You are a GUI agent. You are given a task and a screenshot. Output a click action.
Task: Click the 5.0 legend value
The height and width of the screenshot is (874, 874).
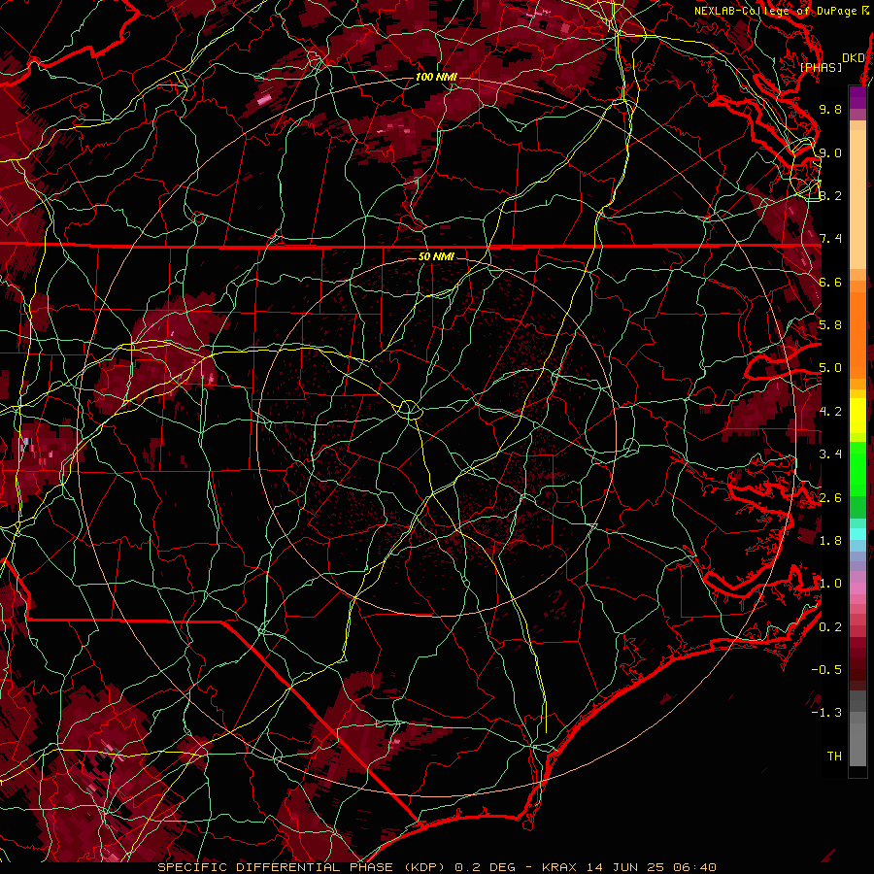click(830, 368)
